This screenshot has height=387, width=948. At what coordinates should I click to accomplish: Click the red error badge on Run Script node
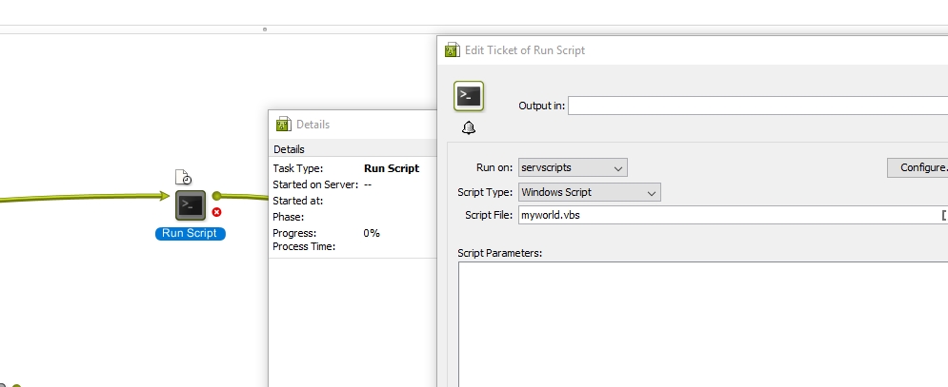(217, 212)
